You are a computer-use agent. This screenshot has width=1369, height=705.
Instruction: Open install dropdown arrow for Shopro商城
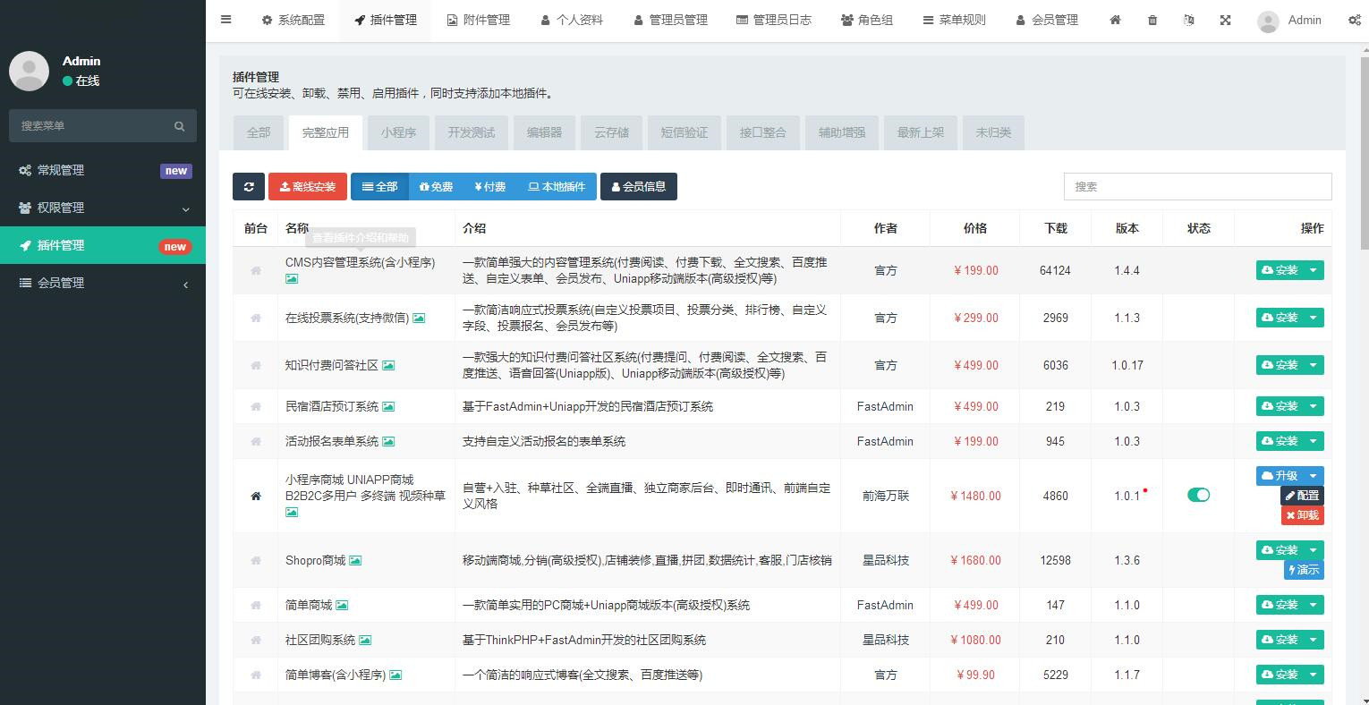1314,550
